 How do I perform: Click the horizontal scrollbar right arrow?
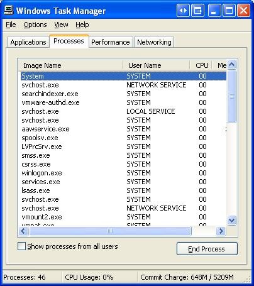221,231
